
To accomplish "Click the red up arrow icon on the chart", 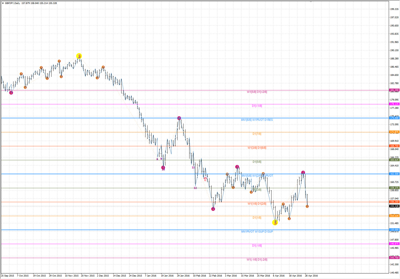I will coord(205,179).
